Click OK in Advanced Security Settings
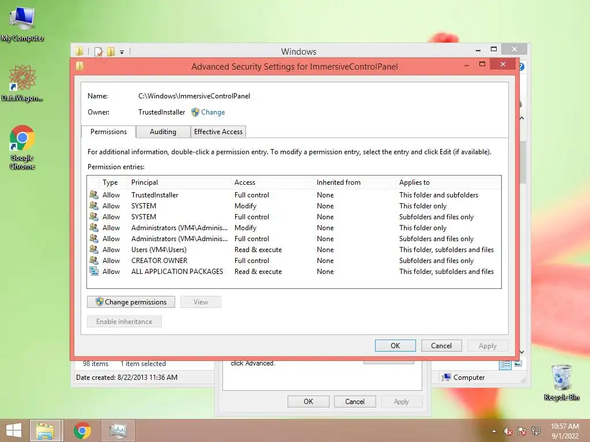 pos(395,345)
